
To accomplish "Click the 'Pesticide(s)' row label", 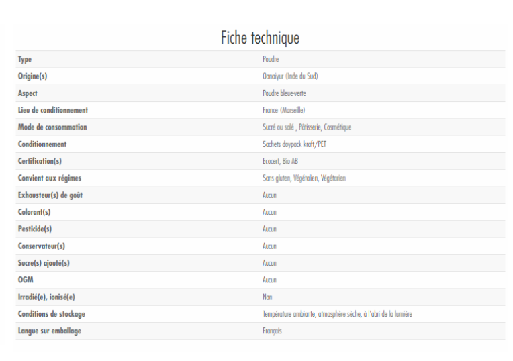I will pyautogui.click(x=35, y=229).
